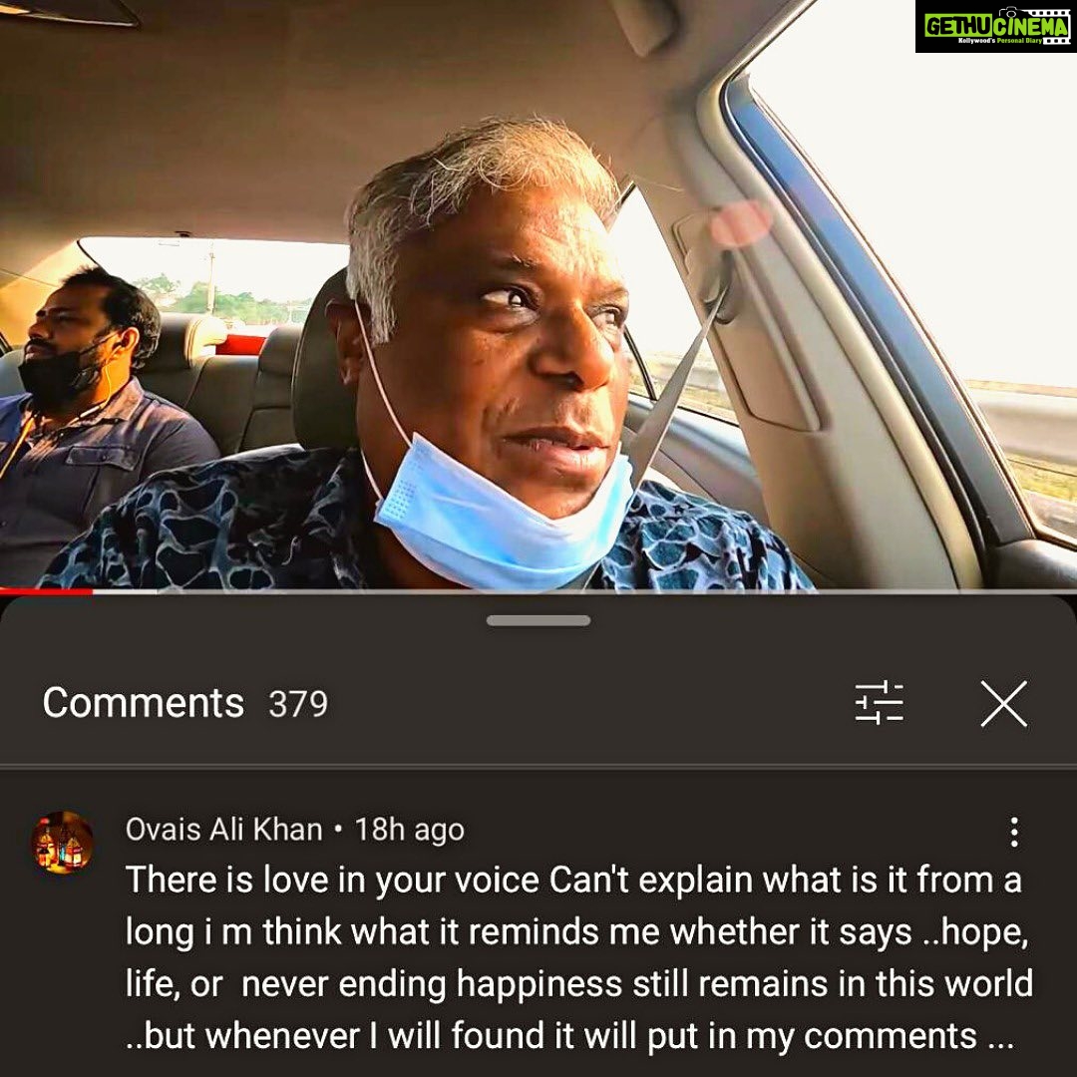Tap the Comments heading text
The image size is (1077, 1077).
(143, 703)
